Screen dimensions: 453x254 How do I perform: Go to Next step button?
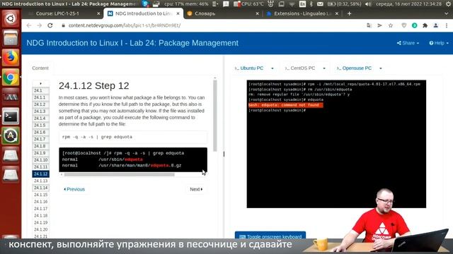pos(196,189)
